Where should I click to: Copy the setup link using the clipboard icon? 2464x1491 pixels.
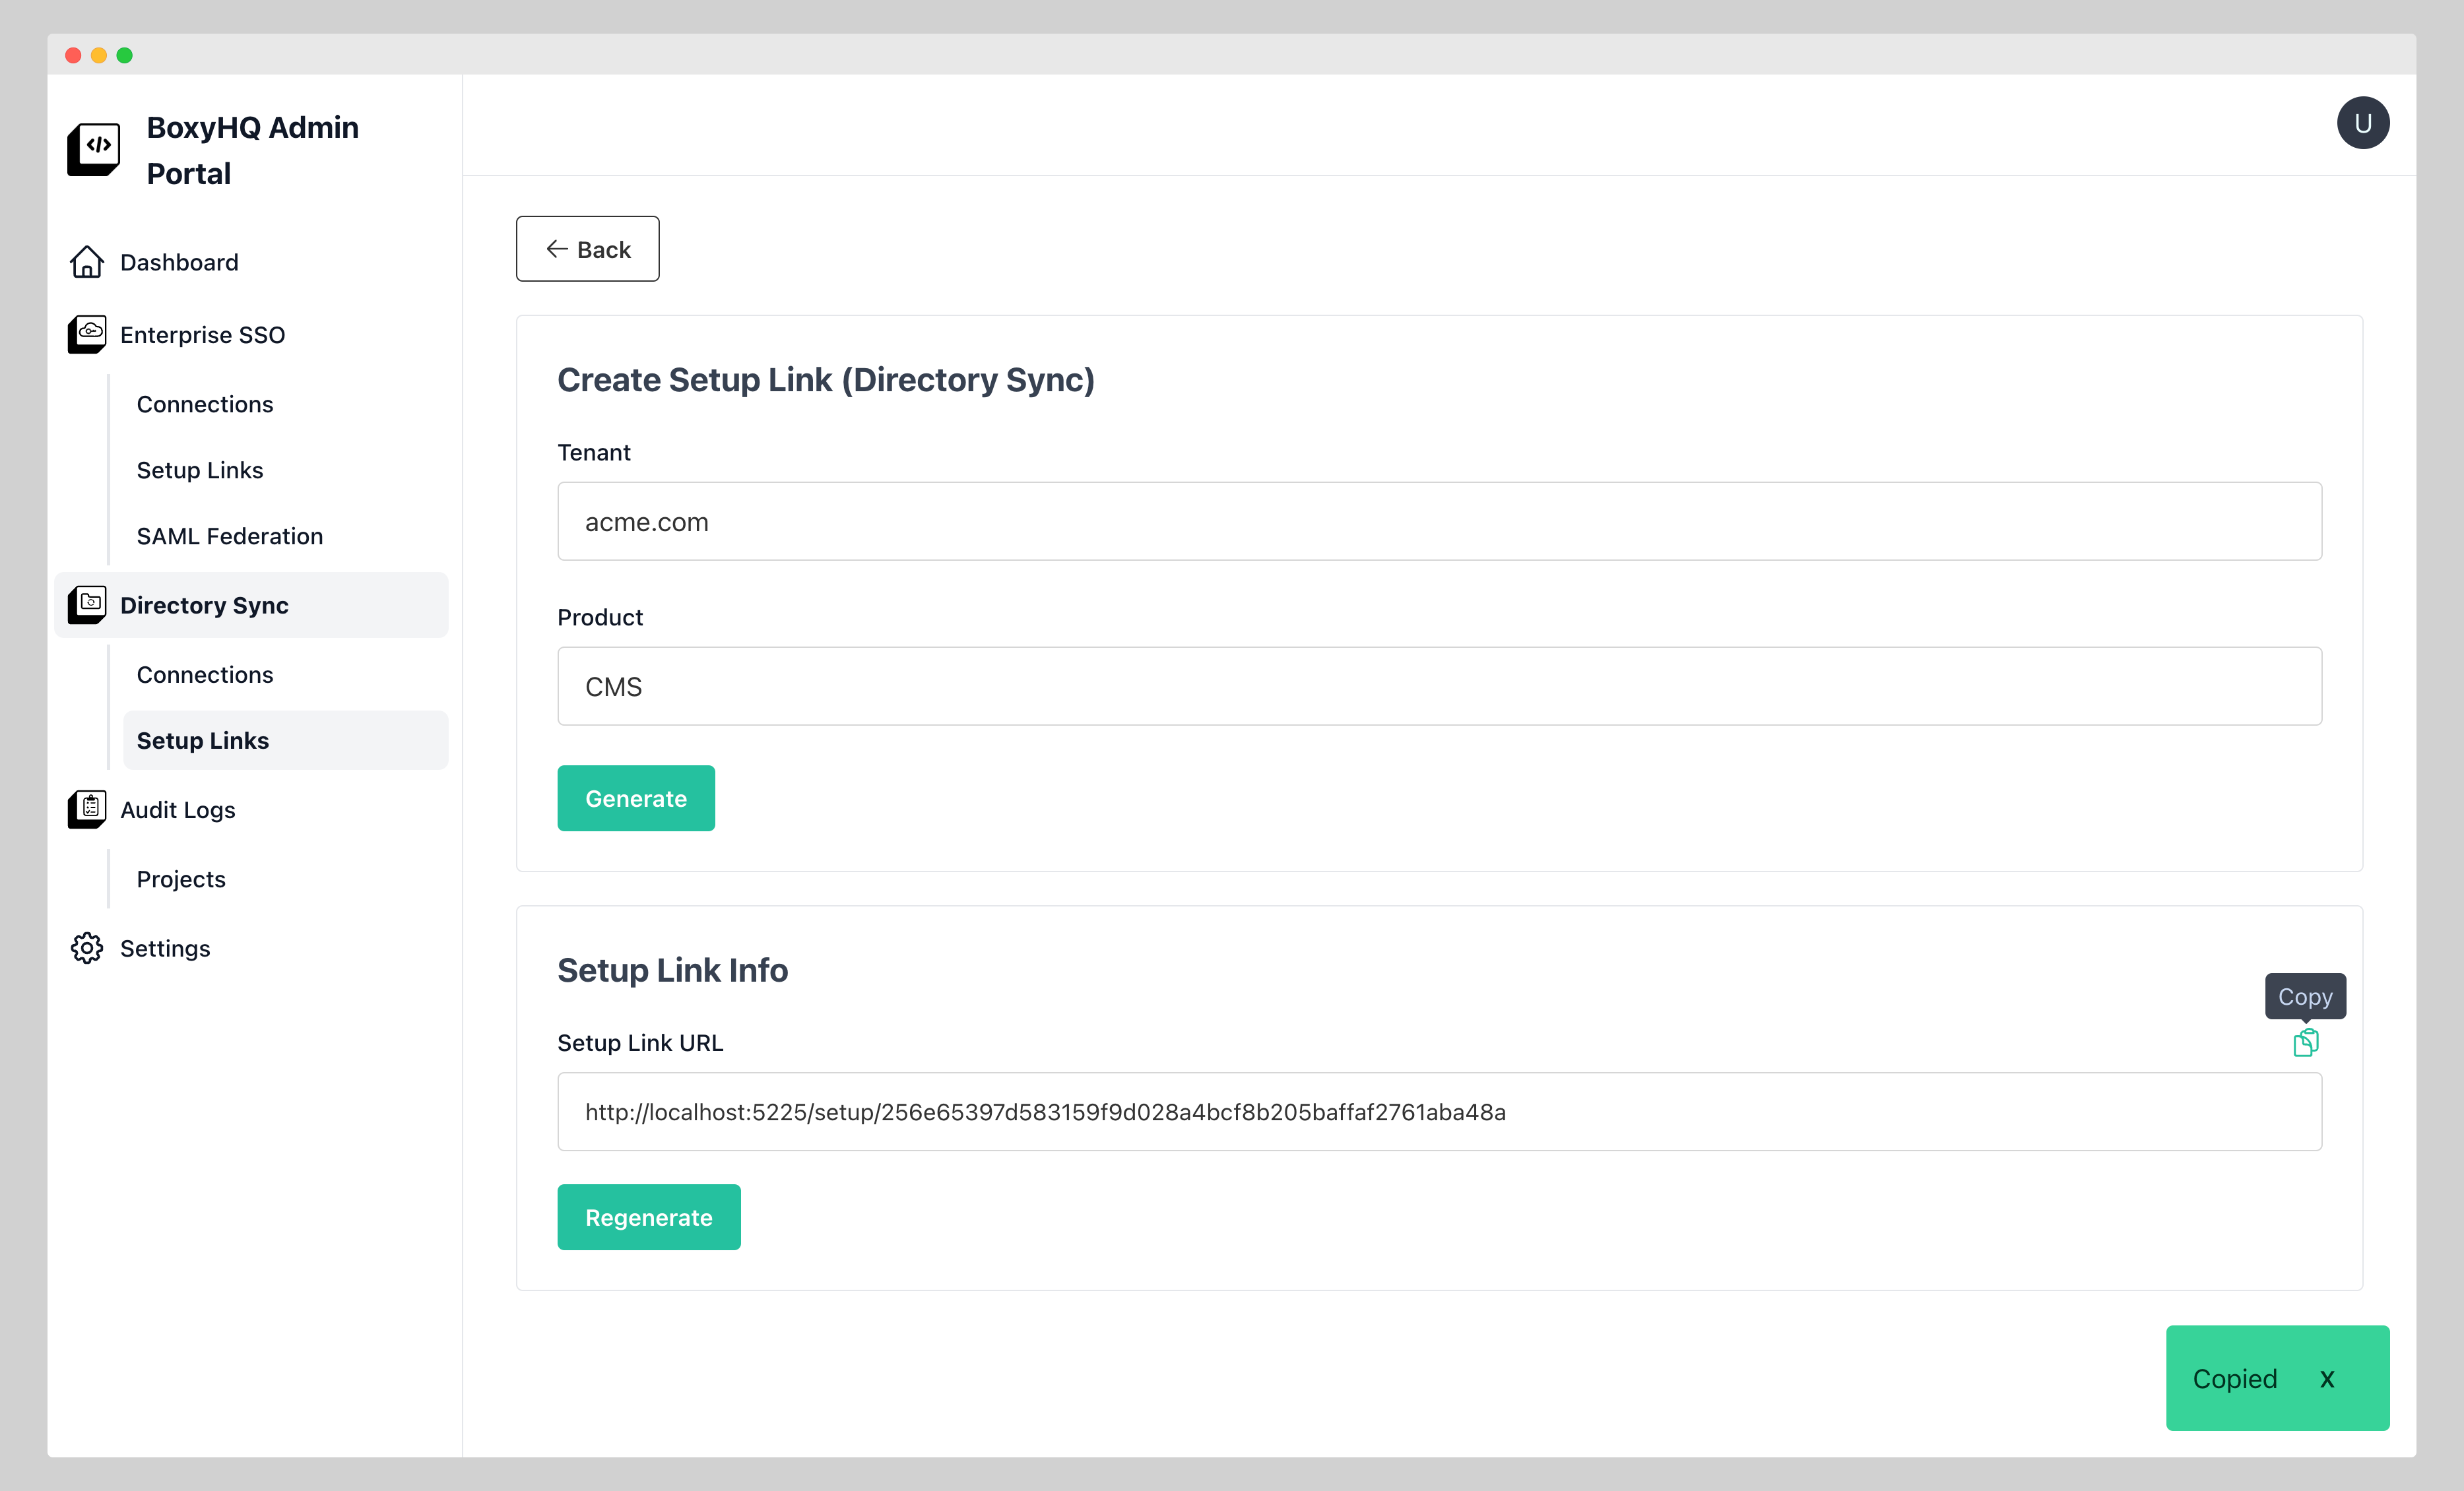click(2306, 1043)
